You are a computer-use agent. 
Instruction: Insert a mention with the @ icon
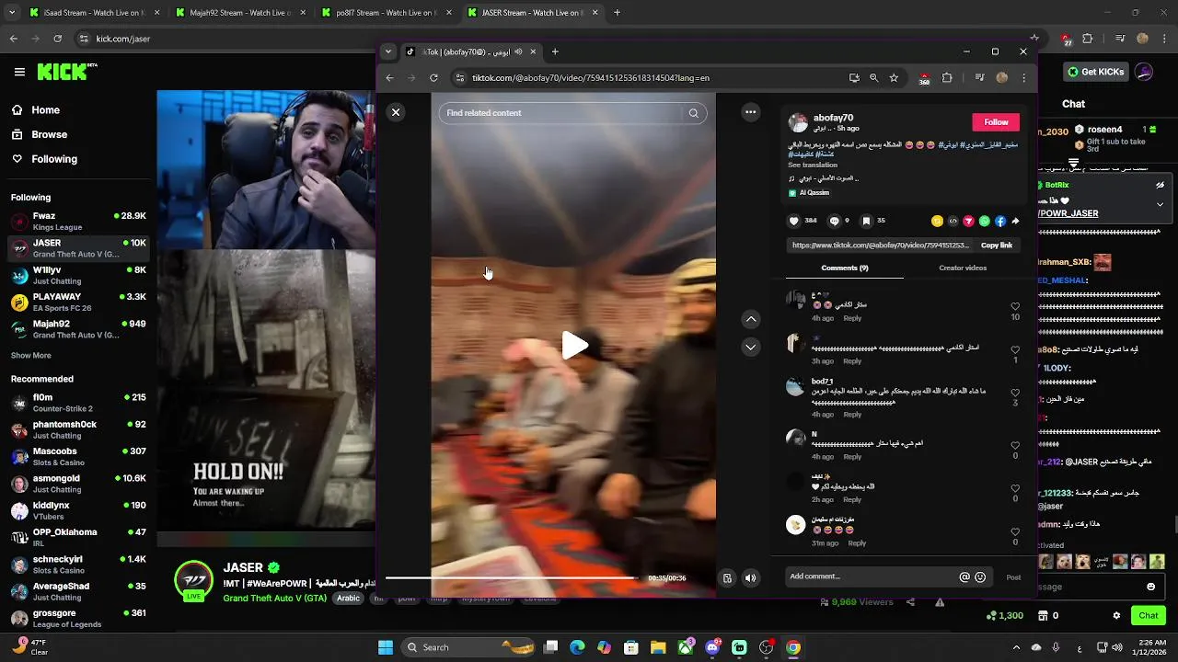click(964, 577)
